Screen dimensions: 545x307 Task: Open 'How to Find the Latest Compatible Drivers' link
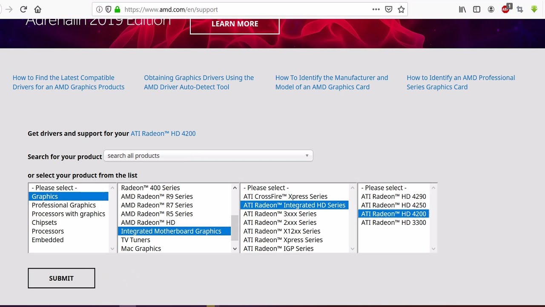[x=69, y=82]
